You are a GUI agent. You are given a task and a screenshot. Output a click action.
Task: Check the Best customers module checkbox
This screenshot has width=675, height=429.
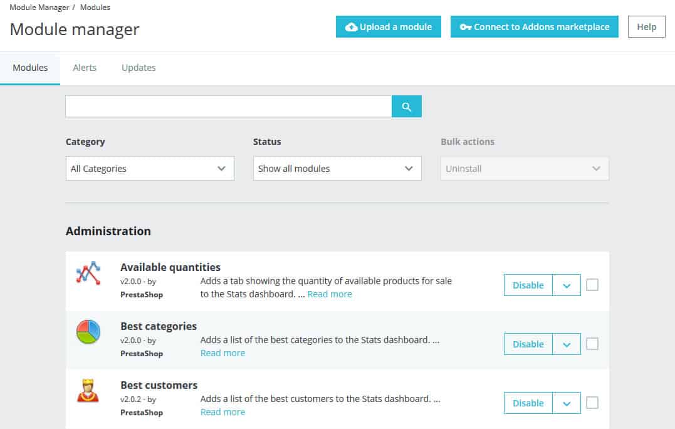tap(592, 403)
